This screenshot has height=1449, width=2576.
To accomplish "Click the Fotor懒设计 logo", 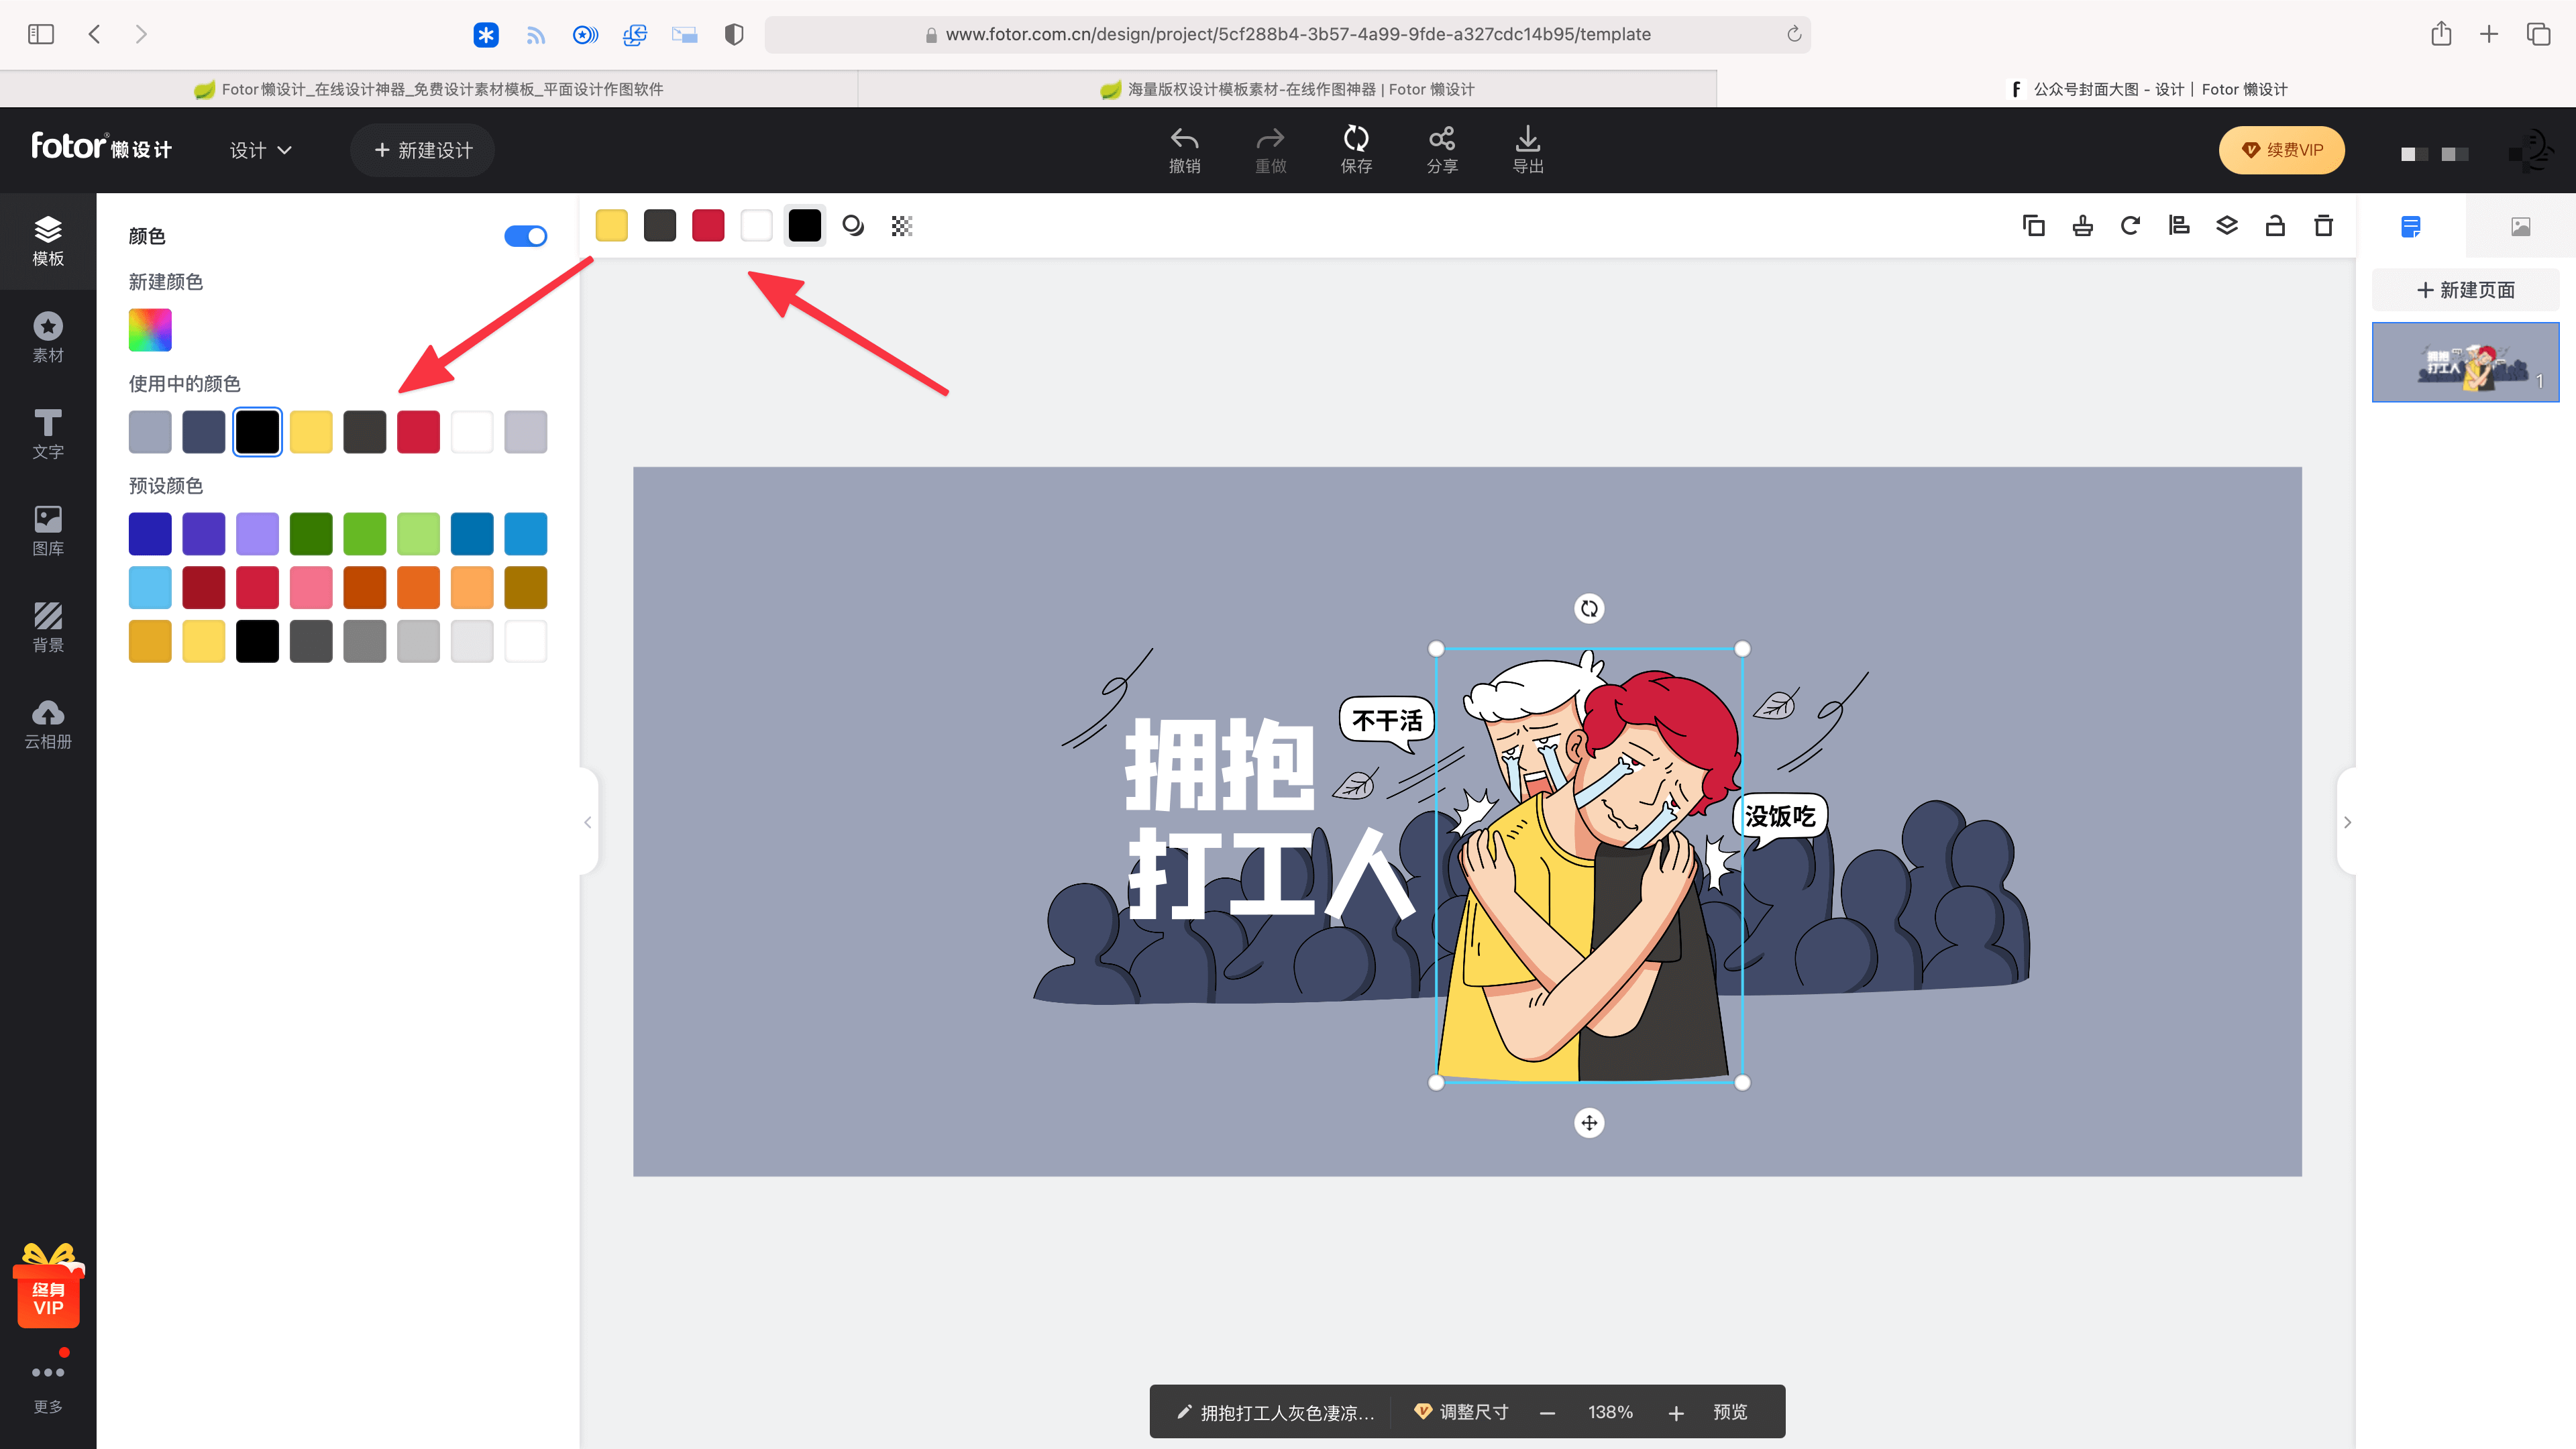I will point(101,147).
